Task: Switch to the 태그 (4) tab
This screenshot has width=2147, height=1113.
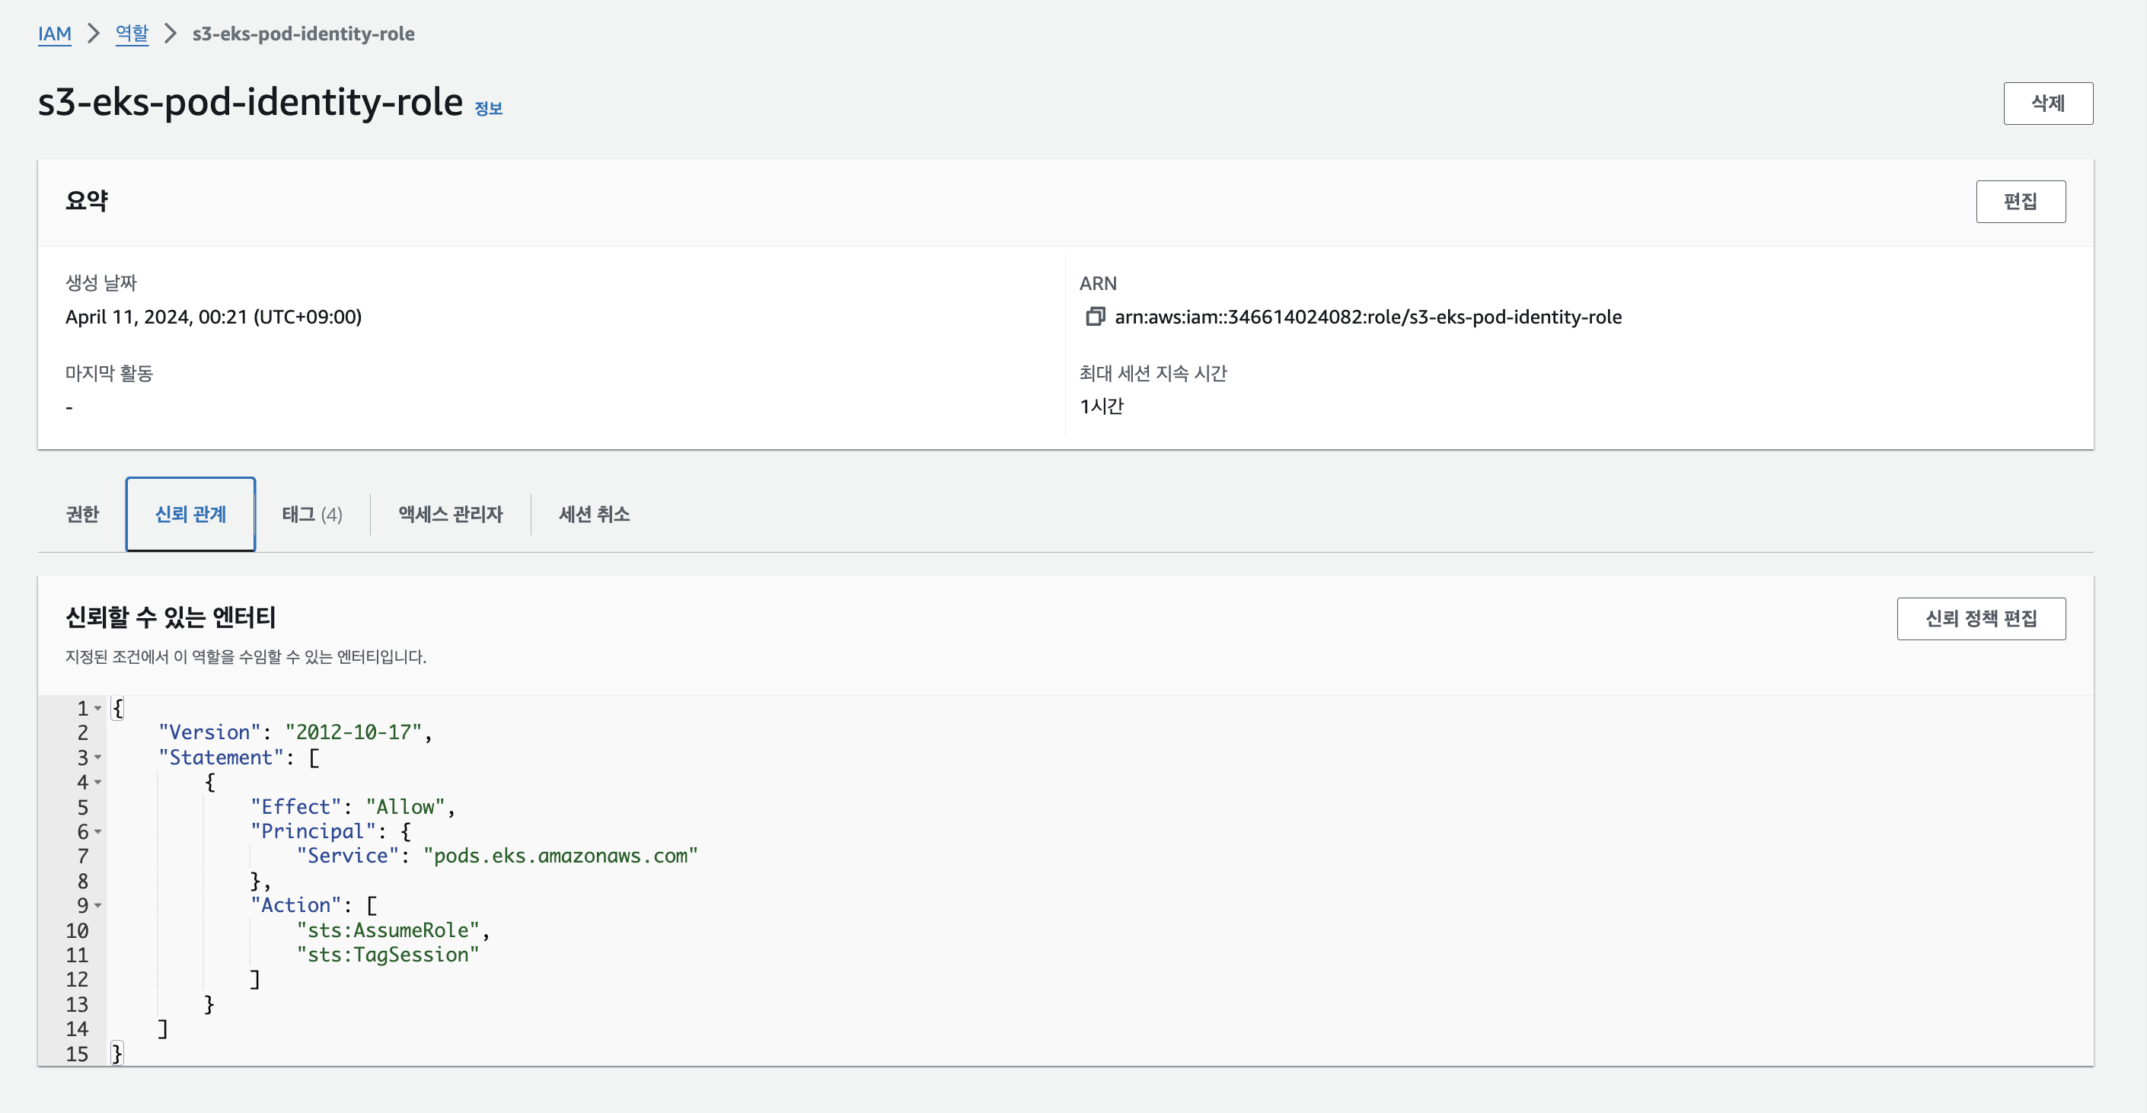Action: (x=311, y=514)
